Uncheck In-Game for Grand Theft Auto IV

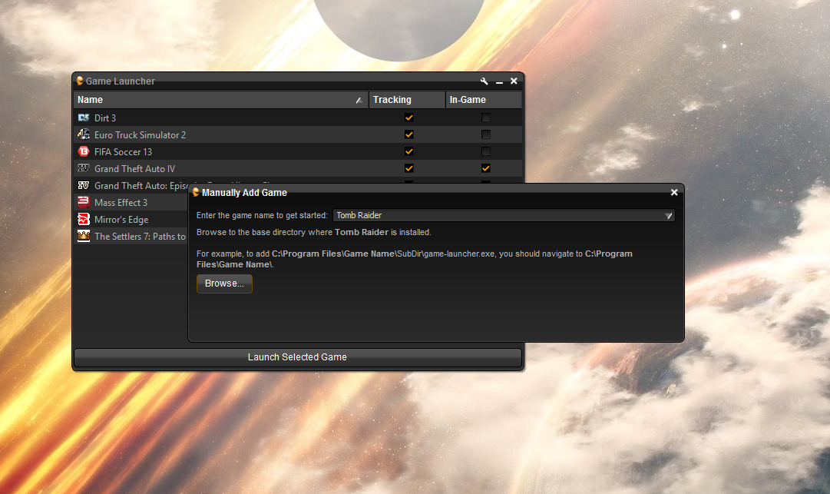click(x=485, y=168)
